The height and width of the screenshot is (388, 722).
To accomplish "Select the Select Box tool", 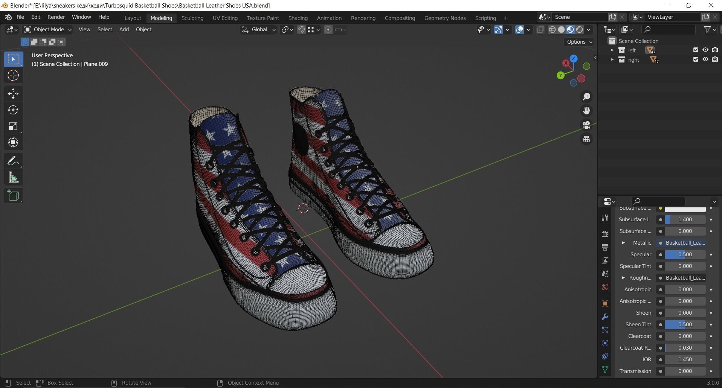I will (x=13, y=59).
